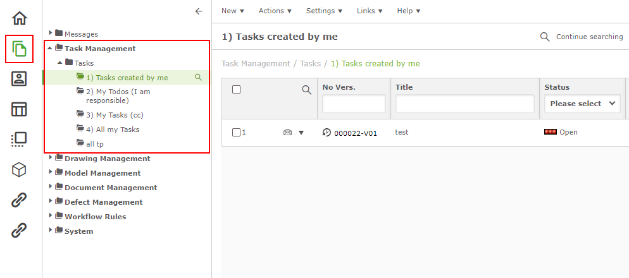The height and width of the screenshot is (278, 629).
Task: Open the contacts person icon in sidebar
Action: [x=20, y=79]
